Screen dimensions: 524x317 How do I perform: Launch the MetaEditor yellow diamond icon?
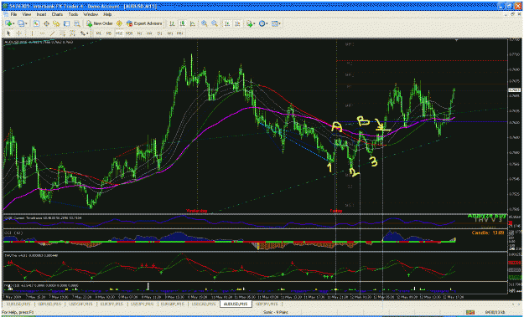pyautogui.click(x=119, y=23)
